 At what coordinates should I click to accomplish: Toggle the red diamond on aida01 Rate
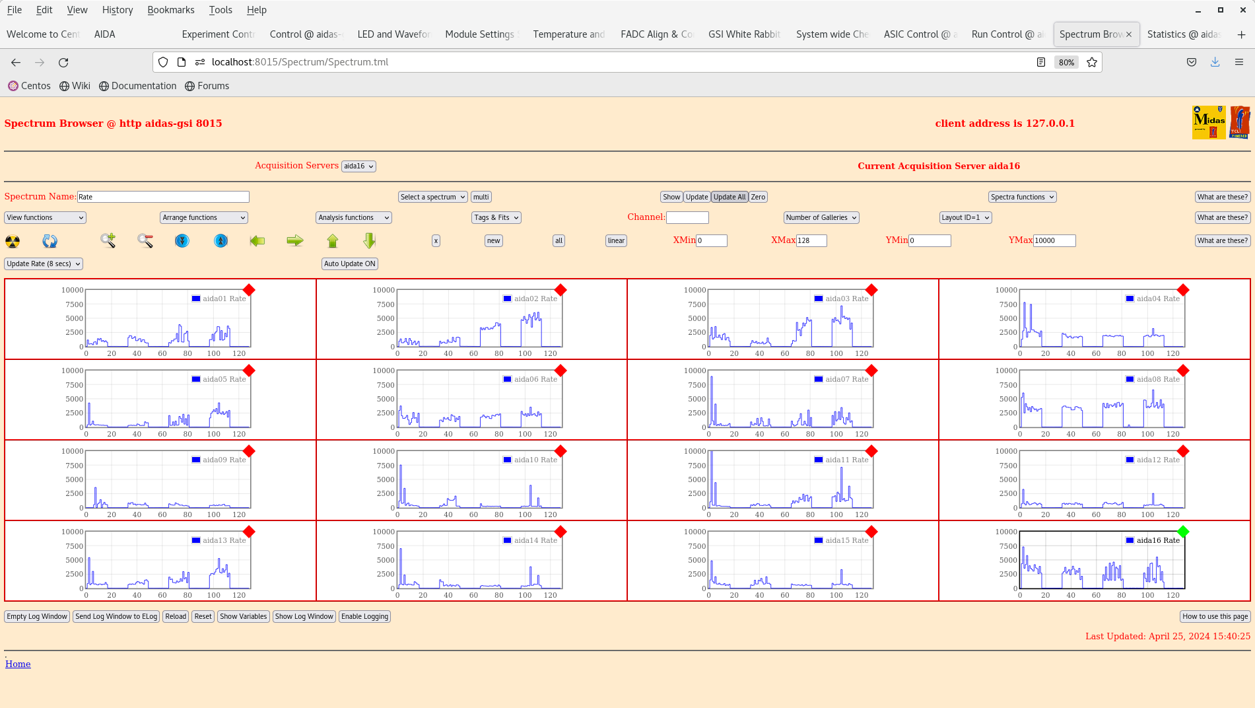[x=249, y=290]
